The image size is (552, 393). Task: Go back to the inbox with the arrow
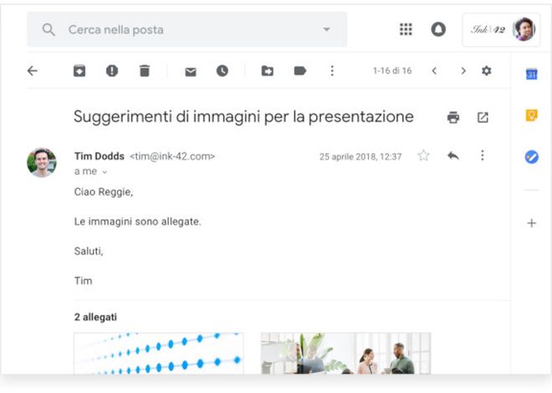(x=33, y=71)
